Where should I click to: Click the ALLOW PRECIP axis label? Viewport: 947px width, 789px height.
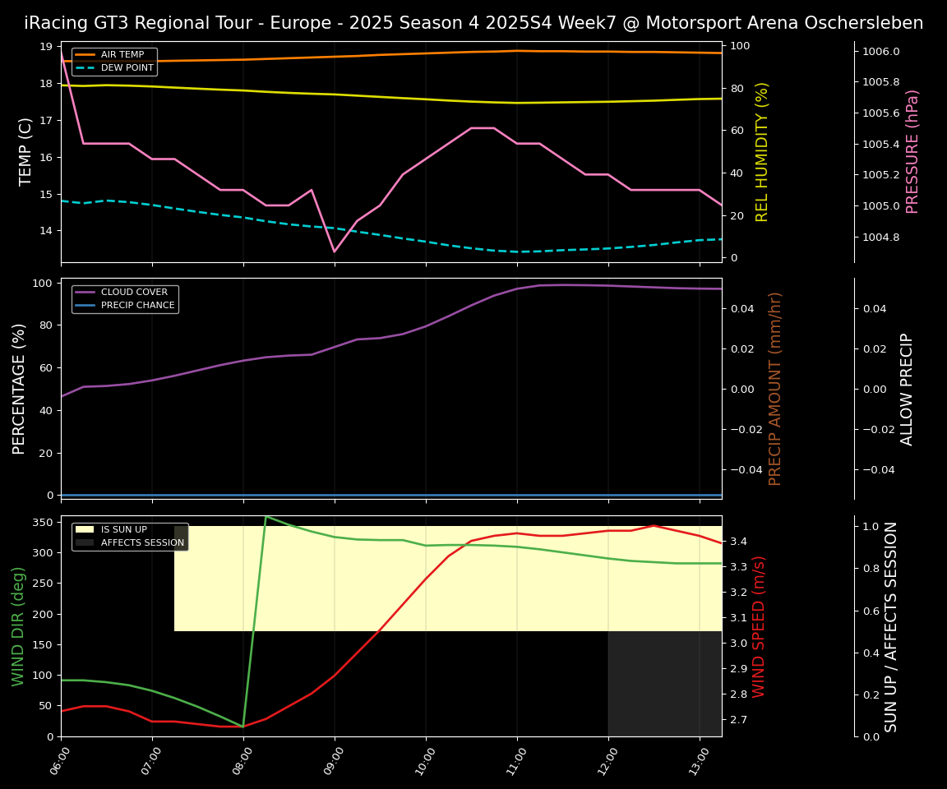click(x=907, y=388)
